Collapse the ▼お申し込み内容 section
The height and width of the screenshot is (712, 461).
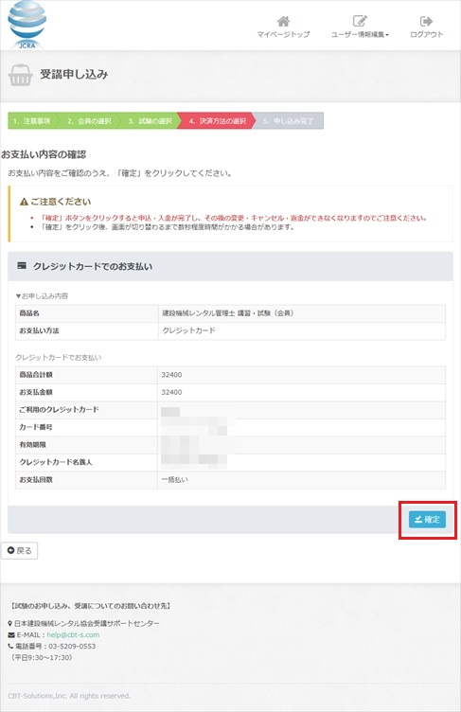pyautogui.click(x=42, y=296)
